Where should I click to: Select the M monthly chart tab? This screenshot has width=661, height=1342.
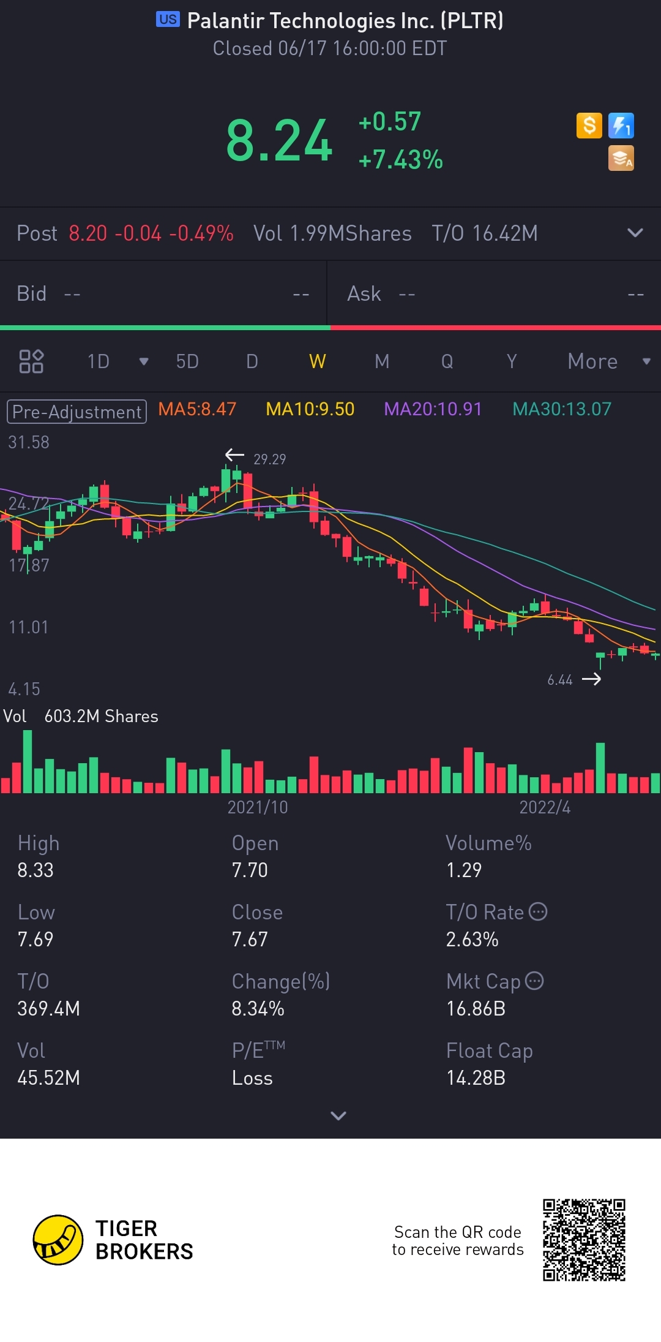[382, 361]
